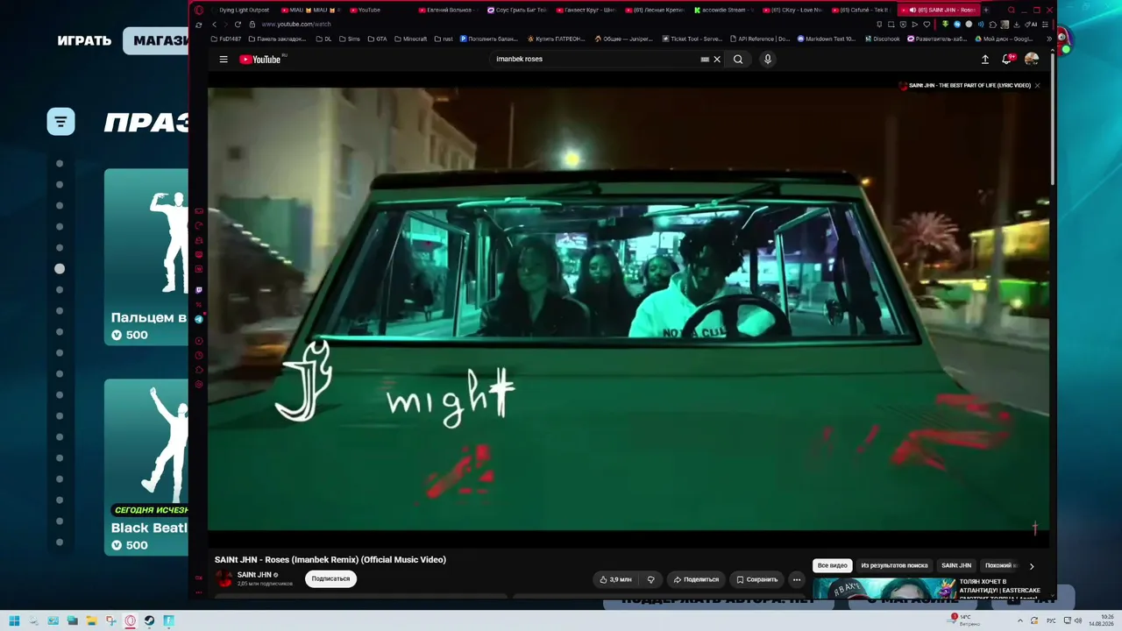1122x631 pixels.
Task: Open the YouTube guide hamburger menu
Action: [x=224, y=60]
